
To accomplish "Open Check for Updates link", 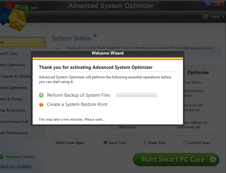I will click(x=16, y=166).
